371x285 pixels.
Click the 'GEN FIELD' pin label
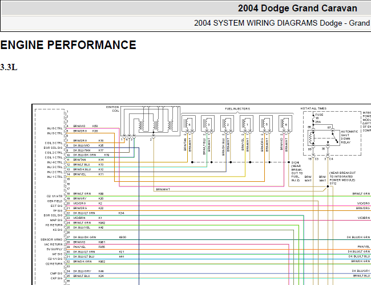55,201
